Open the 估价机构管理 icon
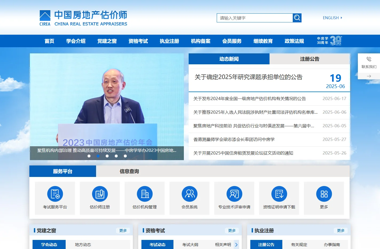 tap(145, 194)
